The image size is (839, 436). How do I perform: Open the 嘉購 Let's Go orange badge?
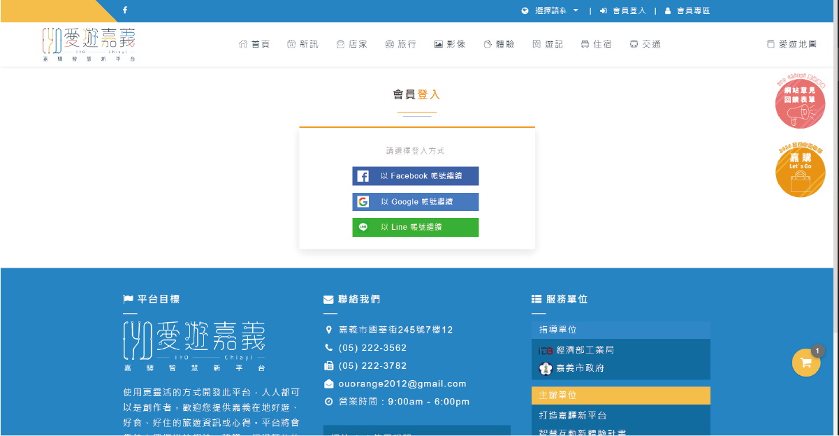pyautogui.click(x=800, y=172)
